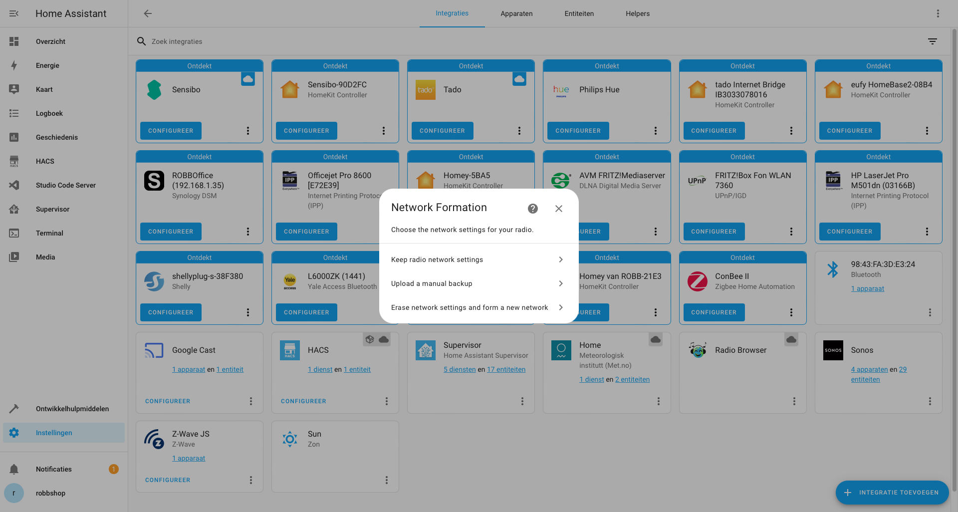Open the ConBee II card three-dot menu
958x512 pixels.
(x=791, y=312)
